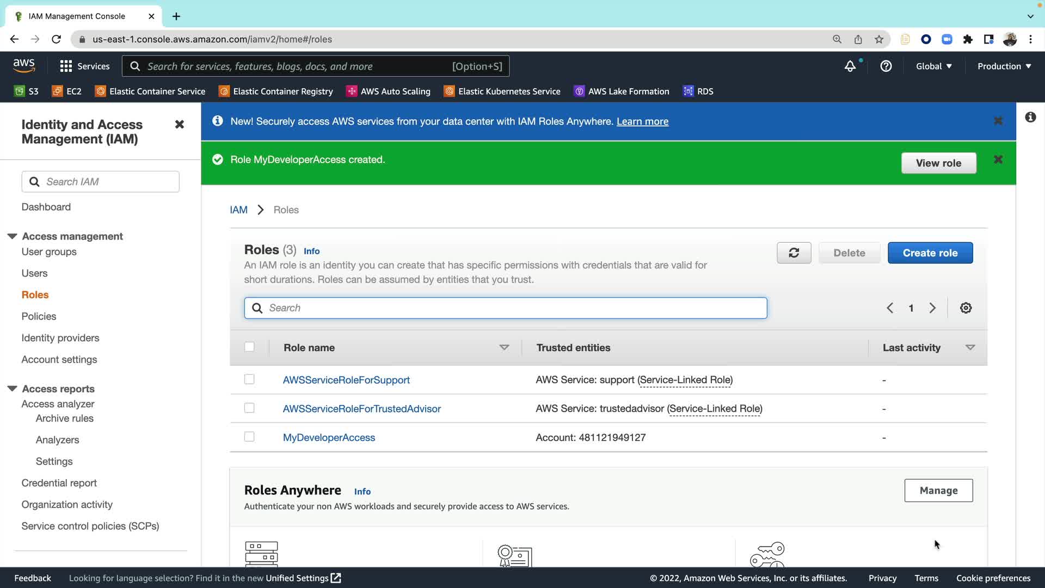The width and height of the screenshot is (1045, 588).
Task: Open the AWS notifications bell
Action: (x=850, y=66)
